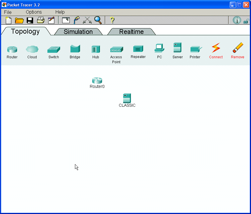Click the colored cable toolbar icon
The width and height of the screenshot is (251, 214).
pyautogui.click(x=76, y=20)
